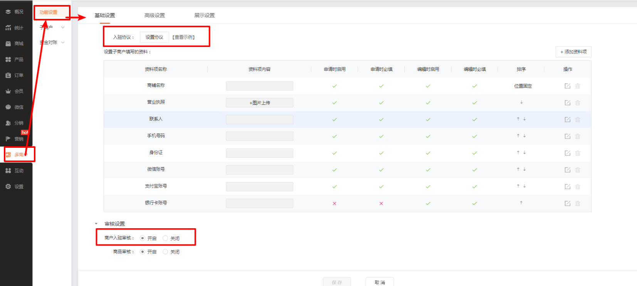The width and height of the screenshot is (637, 286).
Task: Select 开启 for 商品审核
Action: (x=143, y=252)
